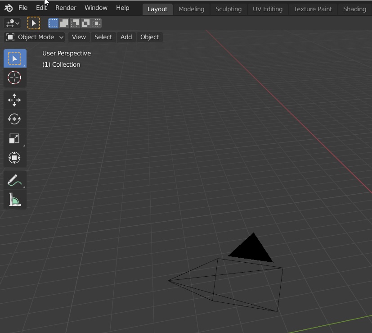Click the '(1) Collection' viewport label
This screenshot has width=372, height=333.
click(61, 64)
